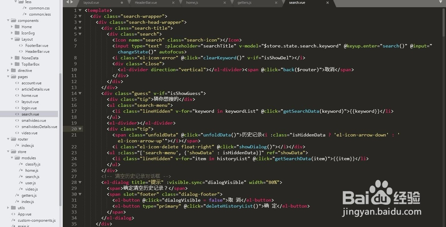Screen dimensions: 446x227
Task: Click the directive folder icon
Action: (x=13, y=70)
